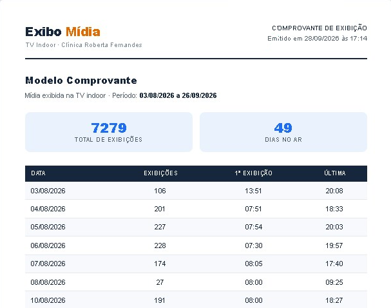This screenshot has width=391, height=308.
Task: Click exibições value 228
Action: 160,245
